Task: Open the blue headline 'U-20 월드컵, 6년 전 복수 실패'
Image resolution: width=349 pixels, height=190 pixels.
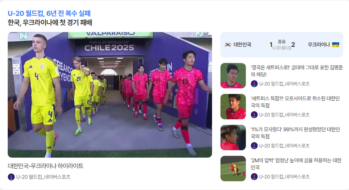Action: point(49,14)
